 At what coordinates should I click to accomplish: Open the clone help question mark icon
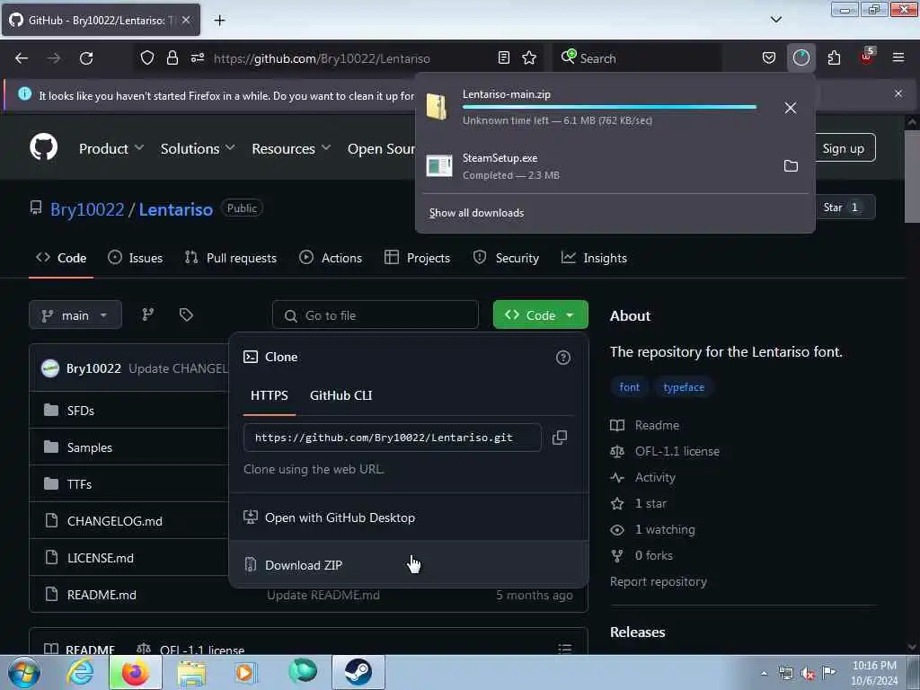pos(562,358)
